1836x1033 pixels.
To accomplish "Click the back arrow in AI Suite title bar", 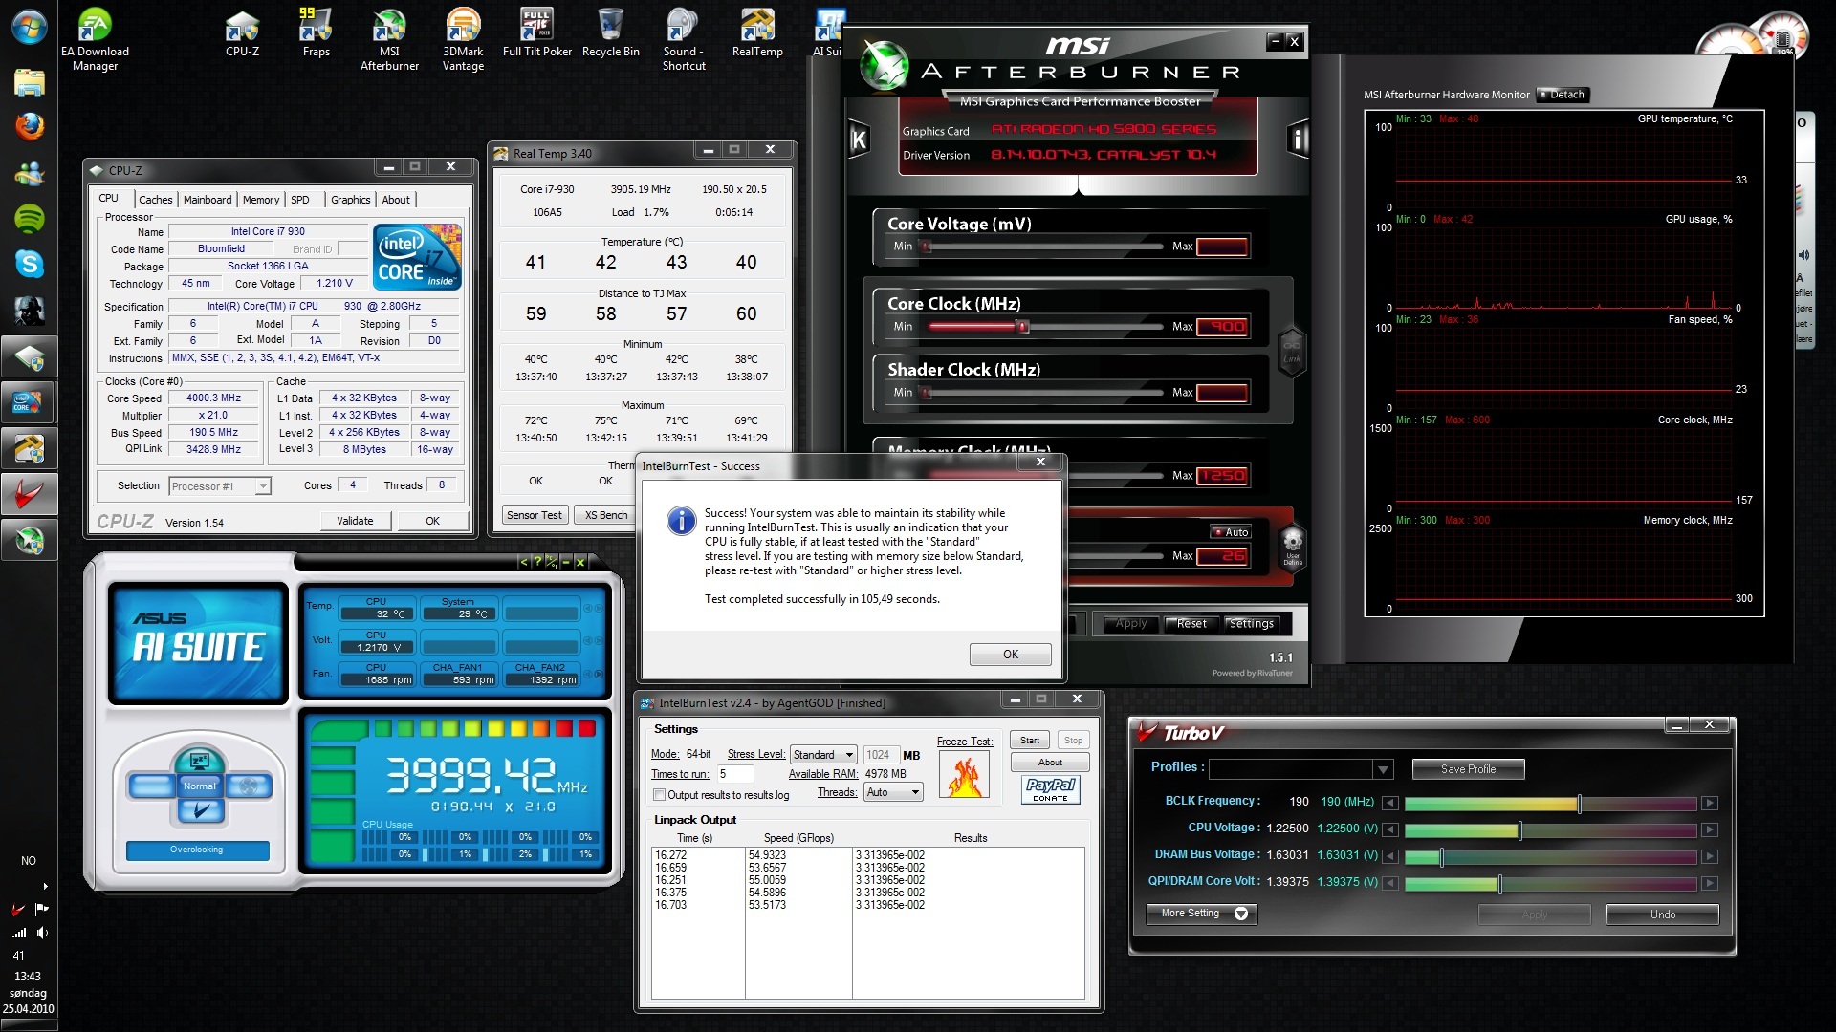I will [523, 562].
